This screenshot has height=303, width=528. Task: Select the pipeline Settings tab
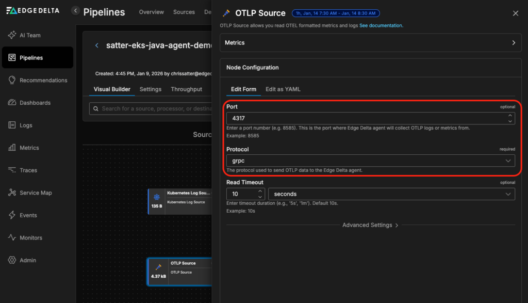click(151, 89)
